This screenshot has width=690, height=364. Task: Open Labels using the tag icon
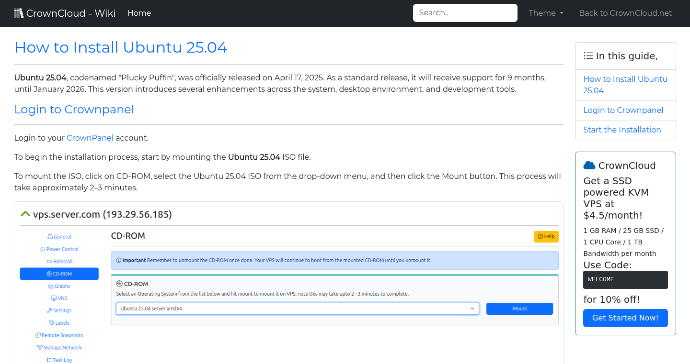tap(50, 322)
